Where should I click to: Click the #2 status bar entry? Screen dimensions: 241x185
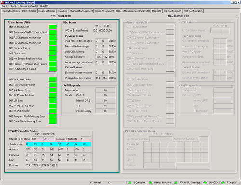coord(117,183)
